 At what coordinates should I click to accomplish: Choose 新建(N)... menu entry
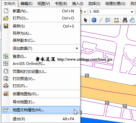41,11
